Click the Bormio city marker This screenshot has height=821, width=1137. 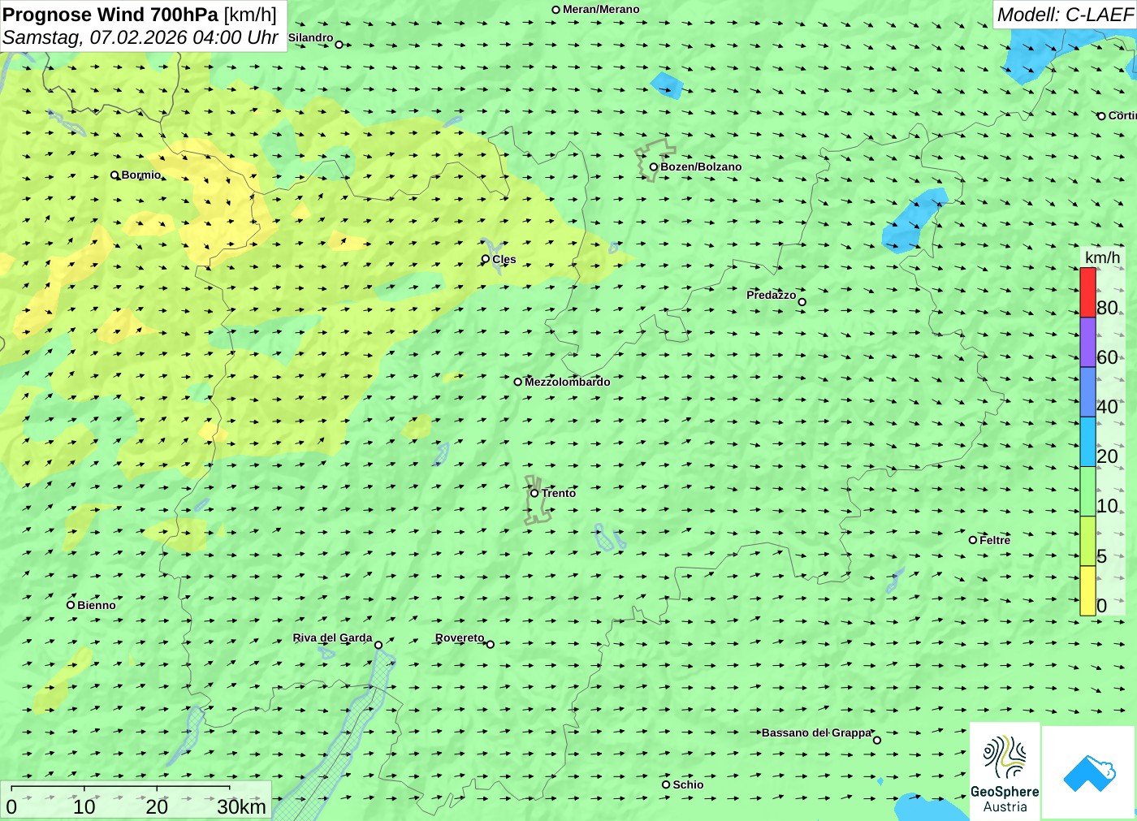click(115, 175)
